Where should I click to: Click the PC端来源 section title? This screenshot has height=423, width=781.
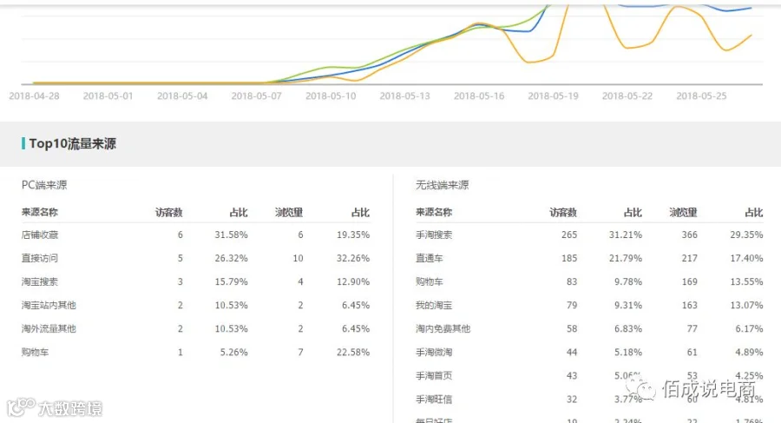[44, 184]
